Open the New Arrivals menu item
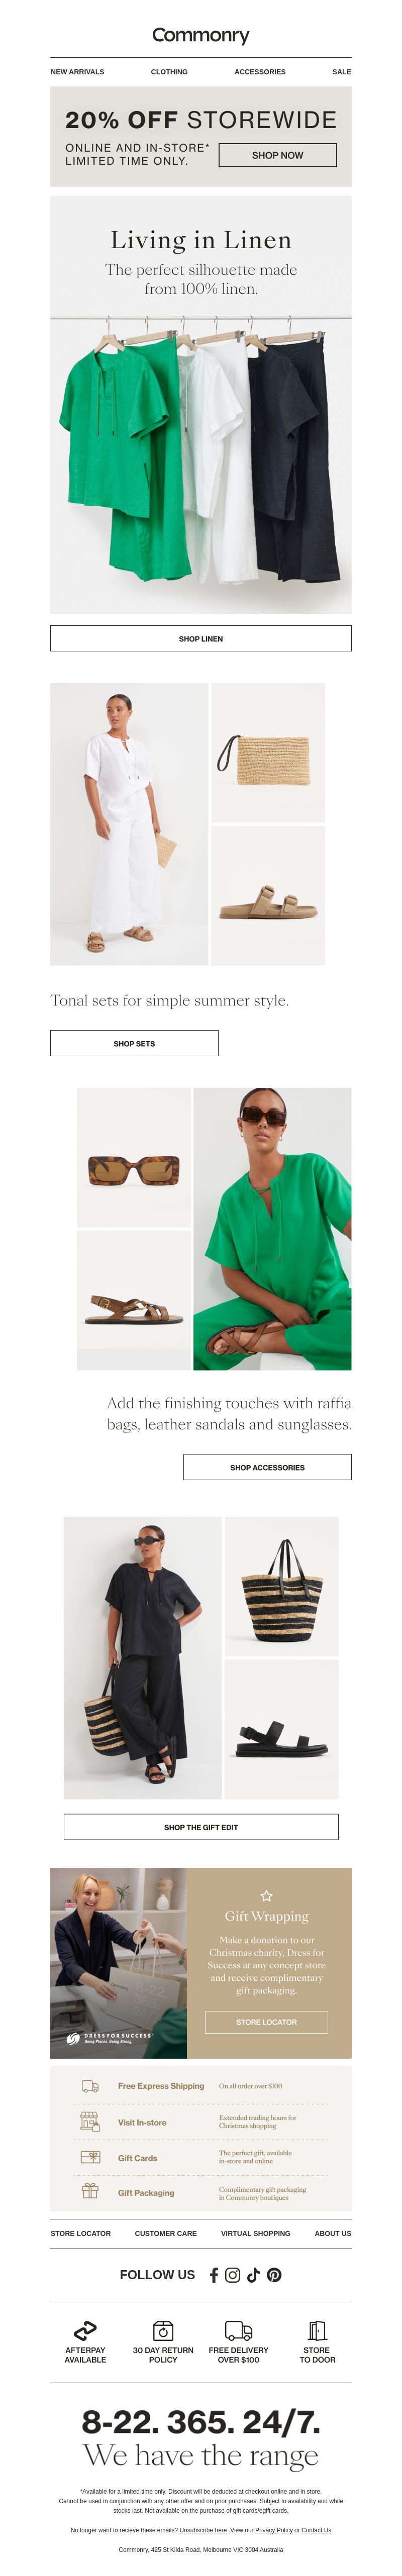This screenshot has height=2576, width=402. tap(77, 72)
